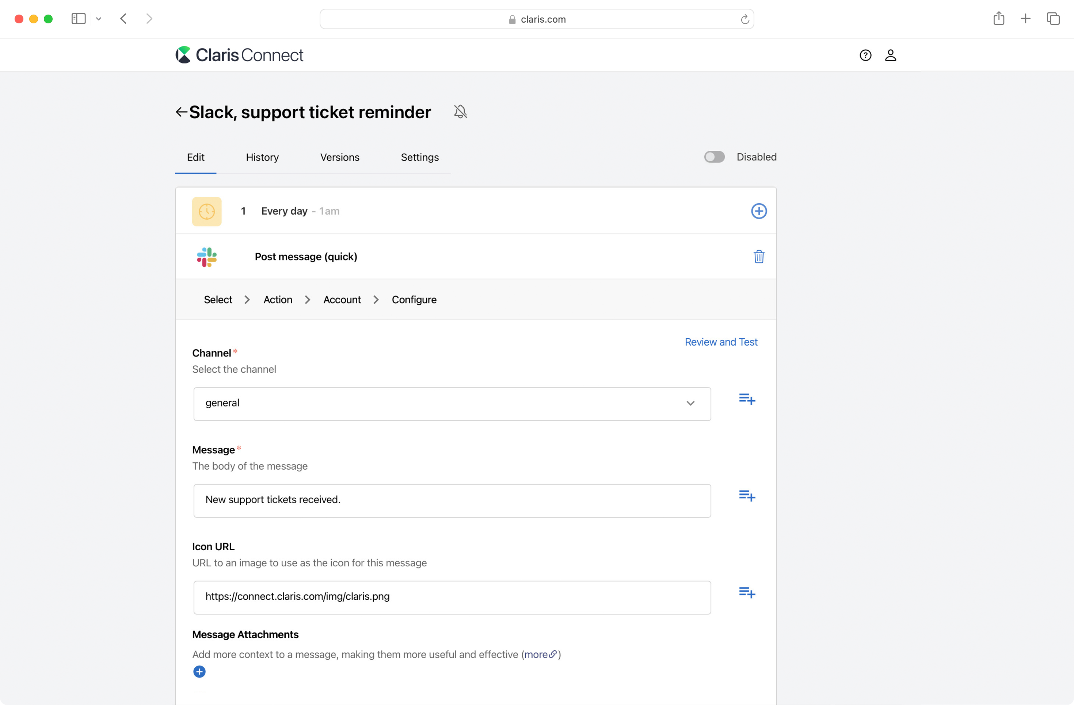Delete the Post message step with trash icon
This screenshot has width=1074, height=705.
[x=759, y=257]
